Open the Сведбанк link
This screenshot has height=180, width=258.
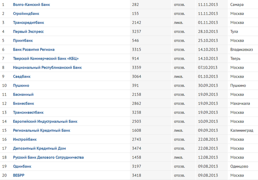click(22, 76)
